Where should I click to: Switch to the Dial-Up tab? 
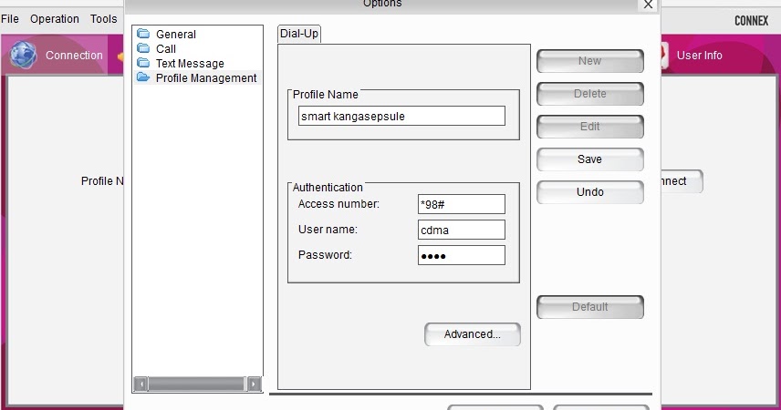click(x=299, y=34)
